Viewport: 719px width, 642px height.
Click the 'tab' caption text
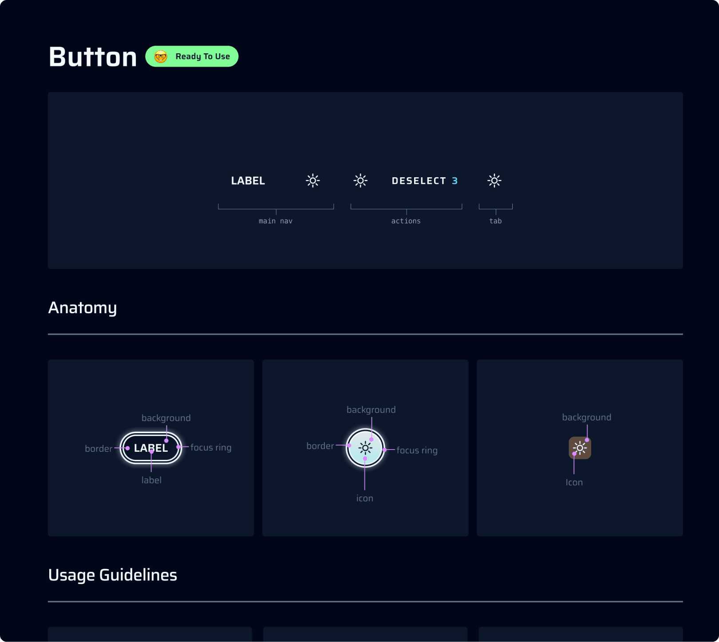pyautogui.click(x=496, y=221)
